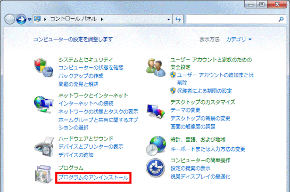Open the recent pages dropdown arrow
290x192 pixels.
(x=29, y=19)
